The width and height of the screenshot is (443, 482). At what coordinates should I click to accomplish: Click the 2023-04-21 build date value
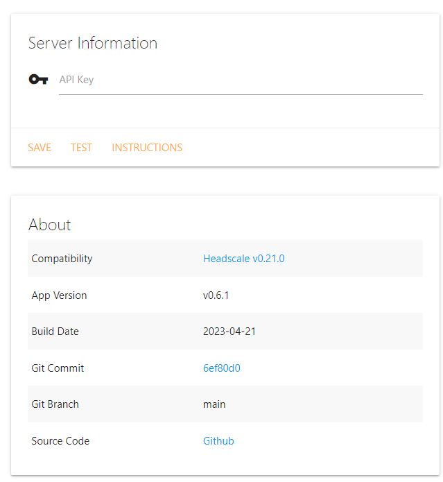pos(229,332)
